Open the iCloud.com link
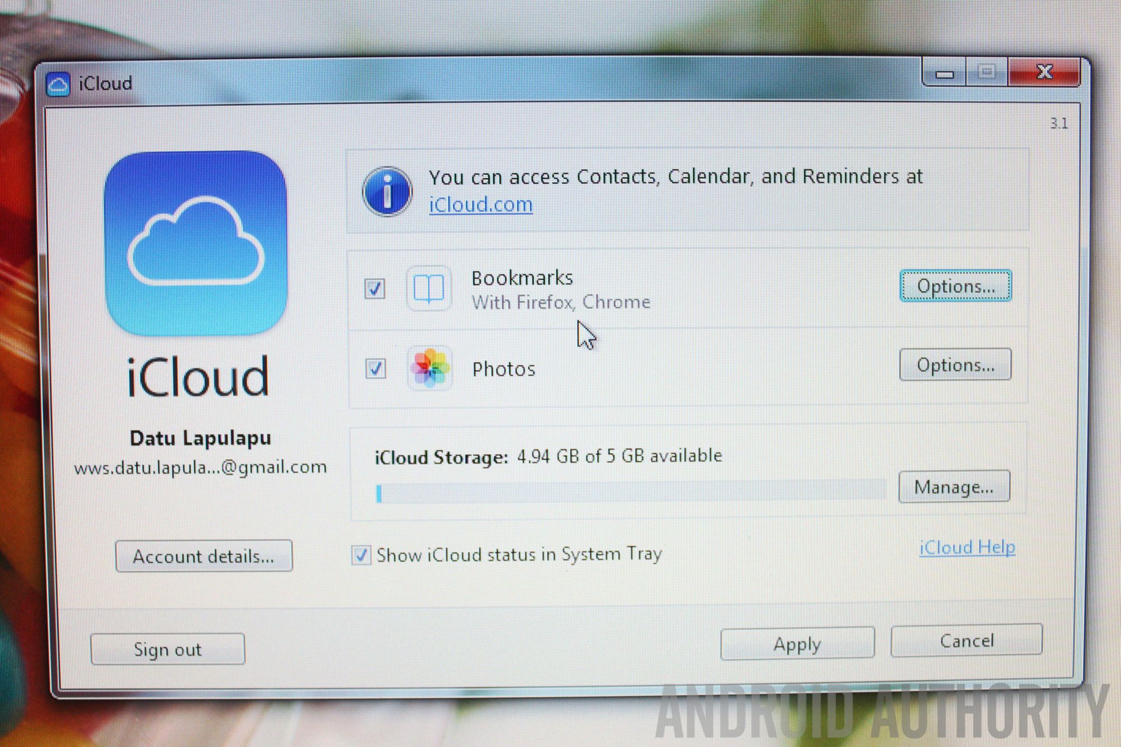1121x747 pixels. pos(480,205)
